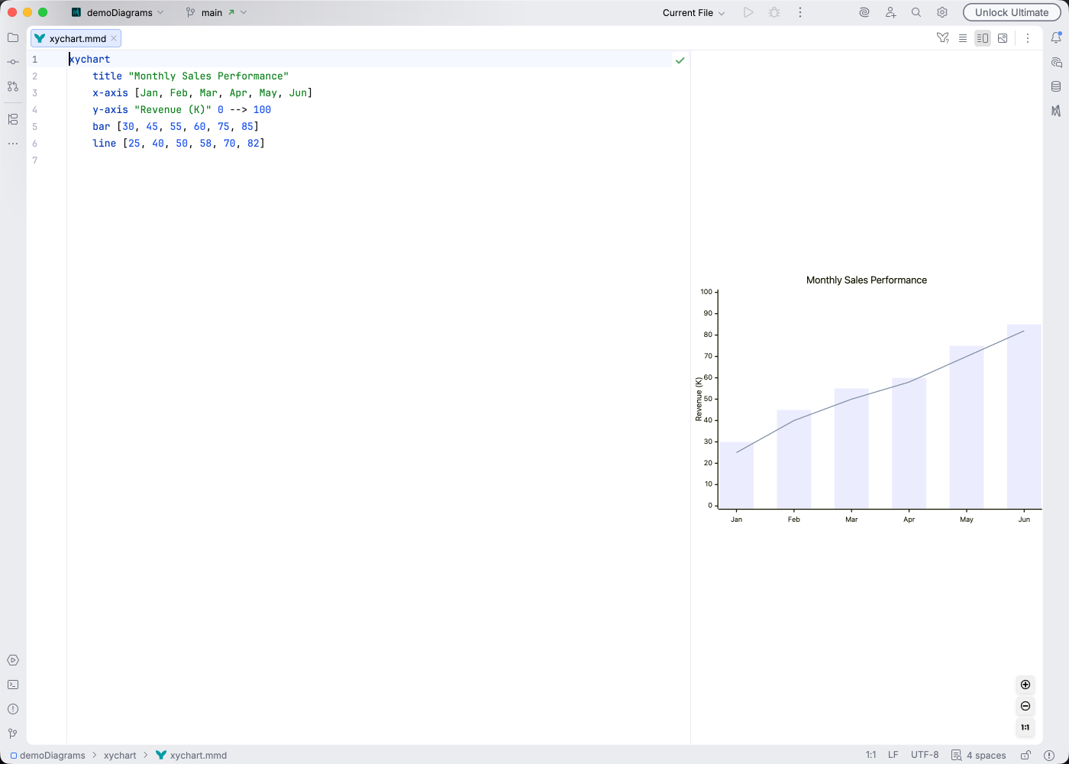Click the Unlock Ultimate button
Screen dimensions: 1069x764
[x=1011, y=12]
